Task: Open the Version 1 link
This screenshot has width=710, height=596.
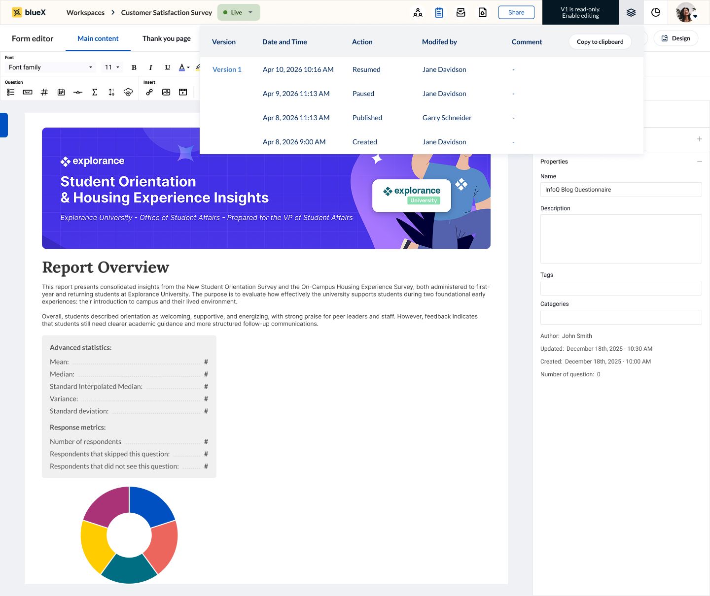Action: click(x=227, y=69)
